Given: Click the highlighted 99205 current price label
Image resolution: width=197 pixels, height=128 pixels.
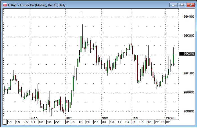Looking at the screenshot, I should (x=187, y=54).
